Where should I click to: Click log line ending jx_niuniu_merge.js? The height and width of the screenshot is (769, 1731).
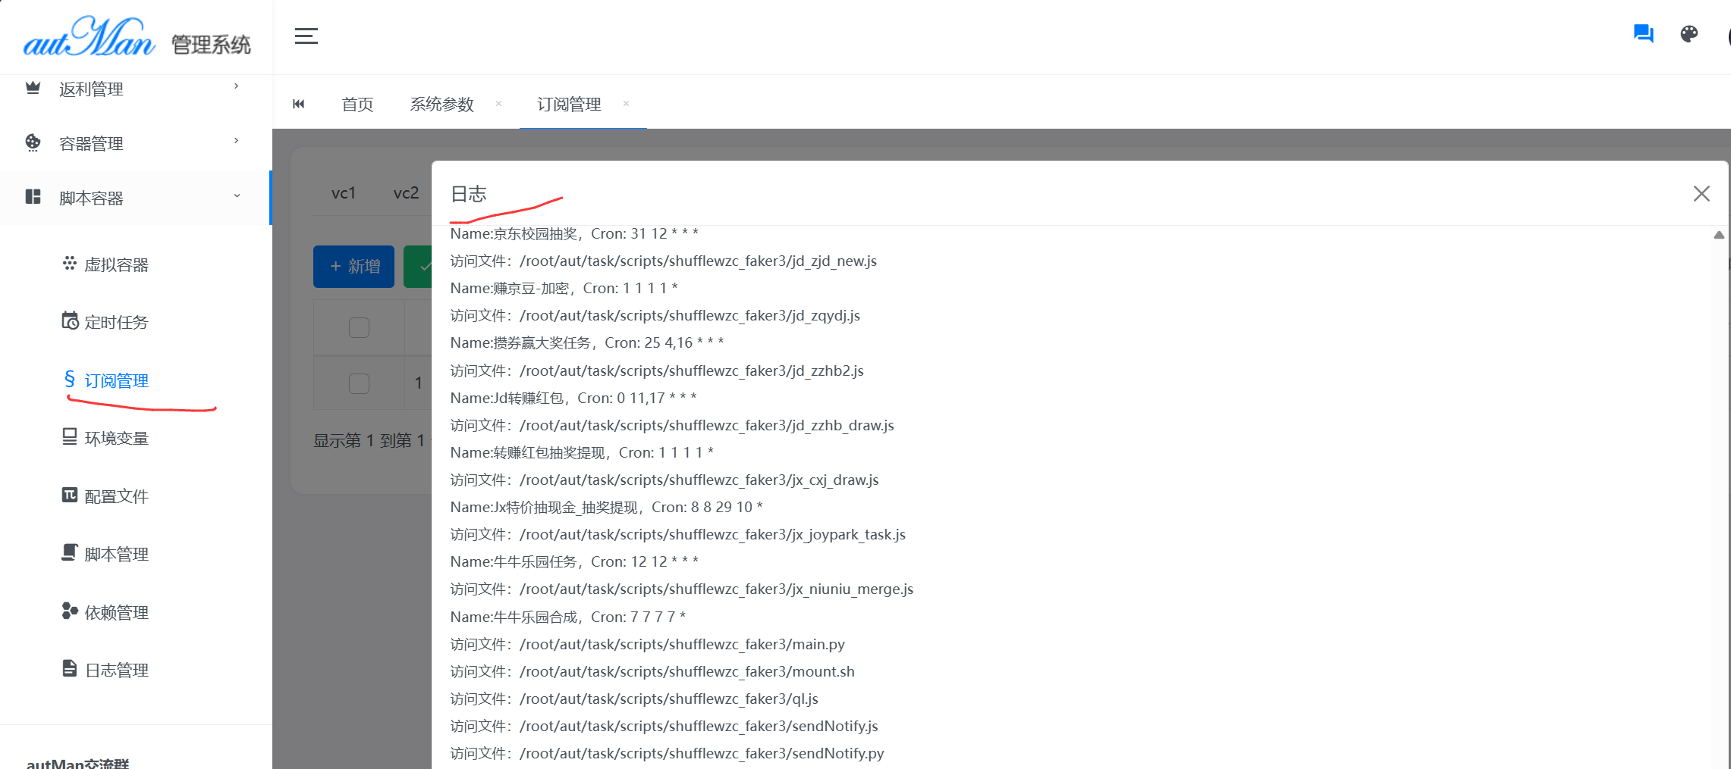pos(682,589)
